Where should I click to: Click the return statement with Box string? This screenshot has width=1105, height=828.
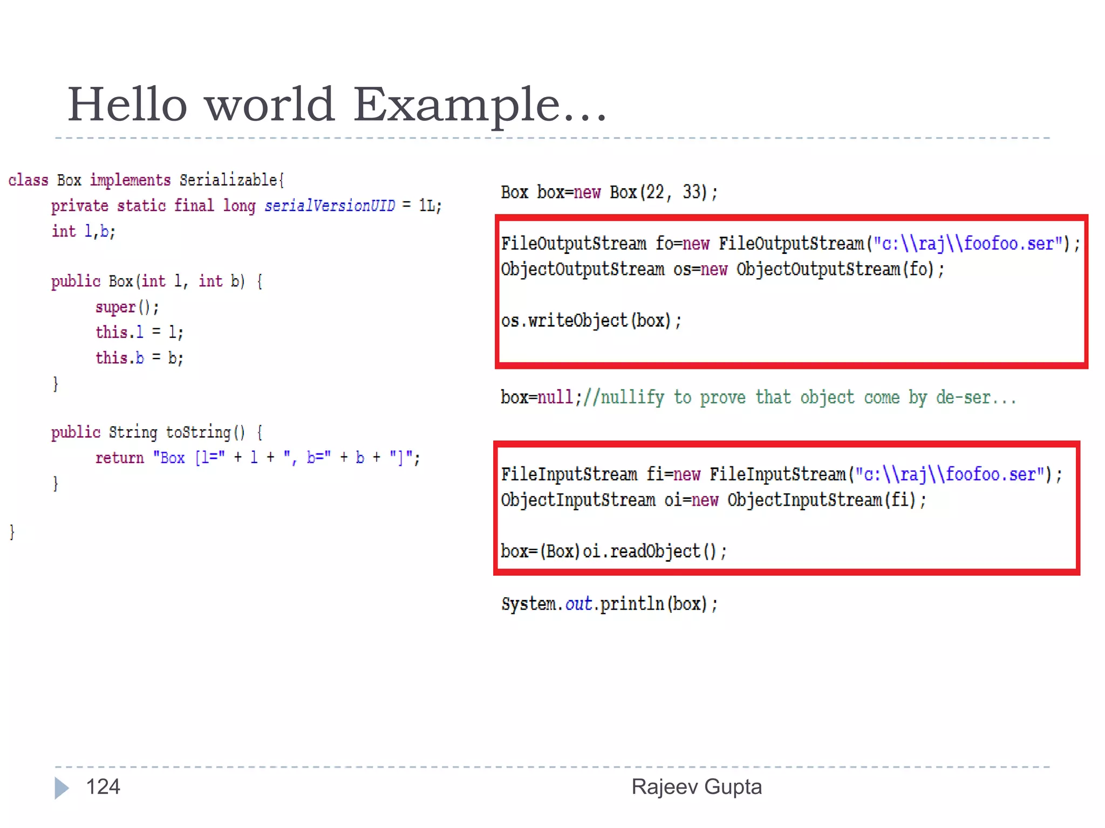[257, 458]
